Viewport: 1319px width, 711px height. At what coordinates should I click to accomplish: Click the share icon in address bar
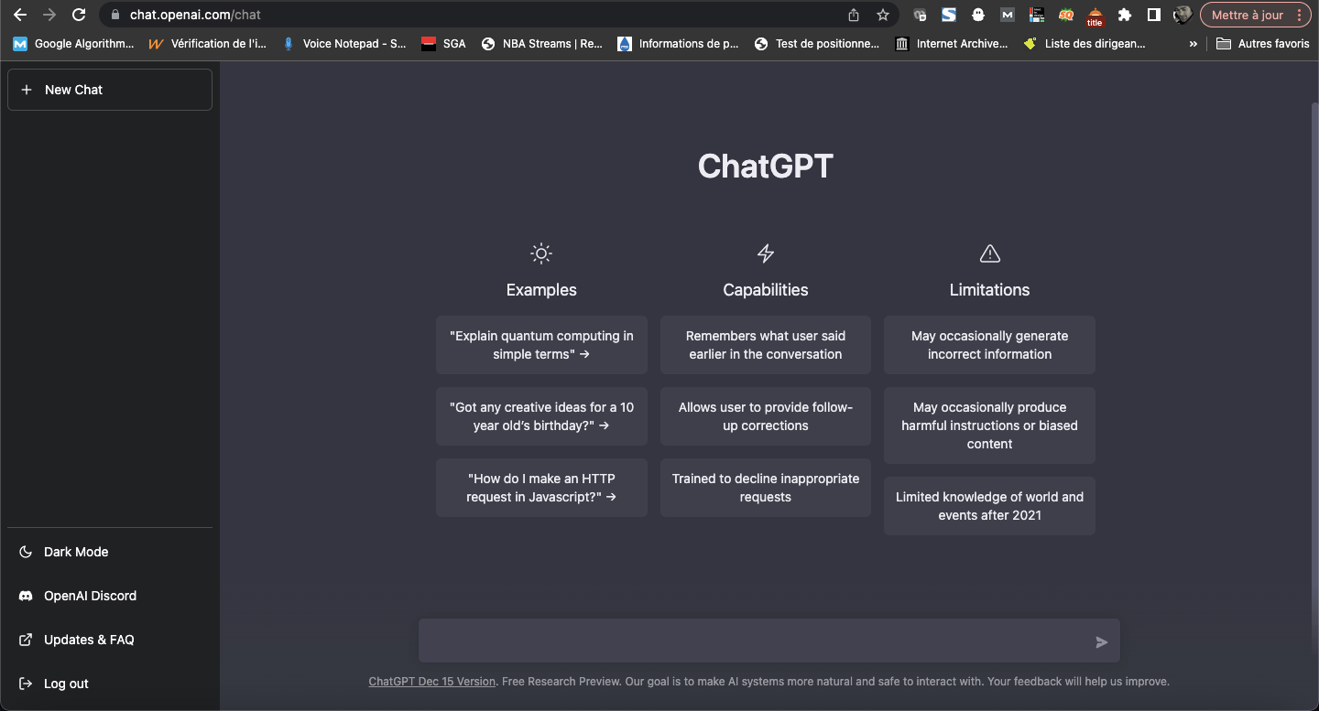[x=854, y=15]
